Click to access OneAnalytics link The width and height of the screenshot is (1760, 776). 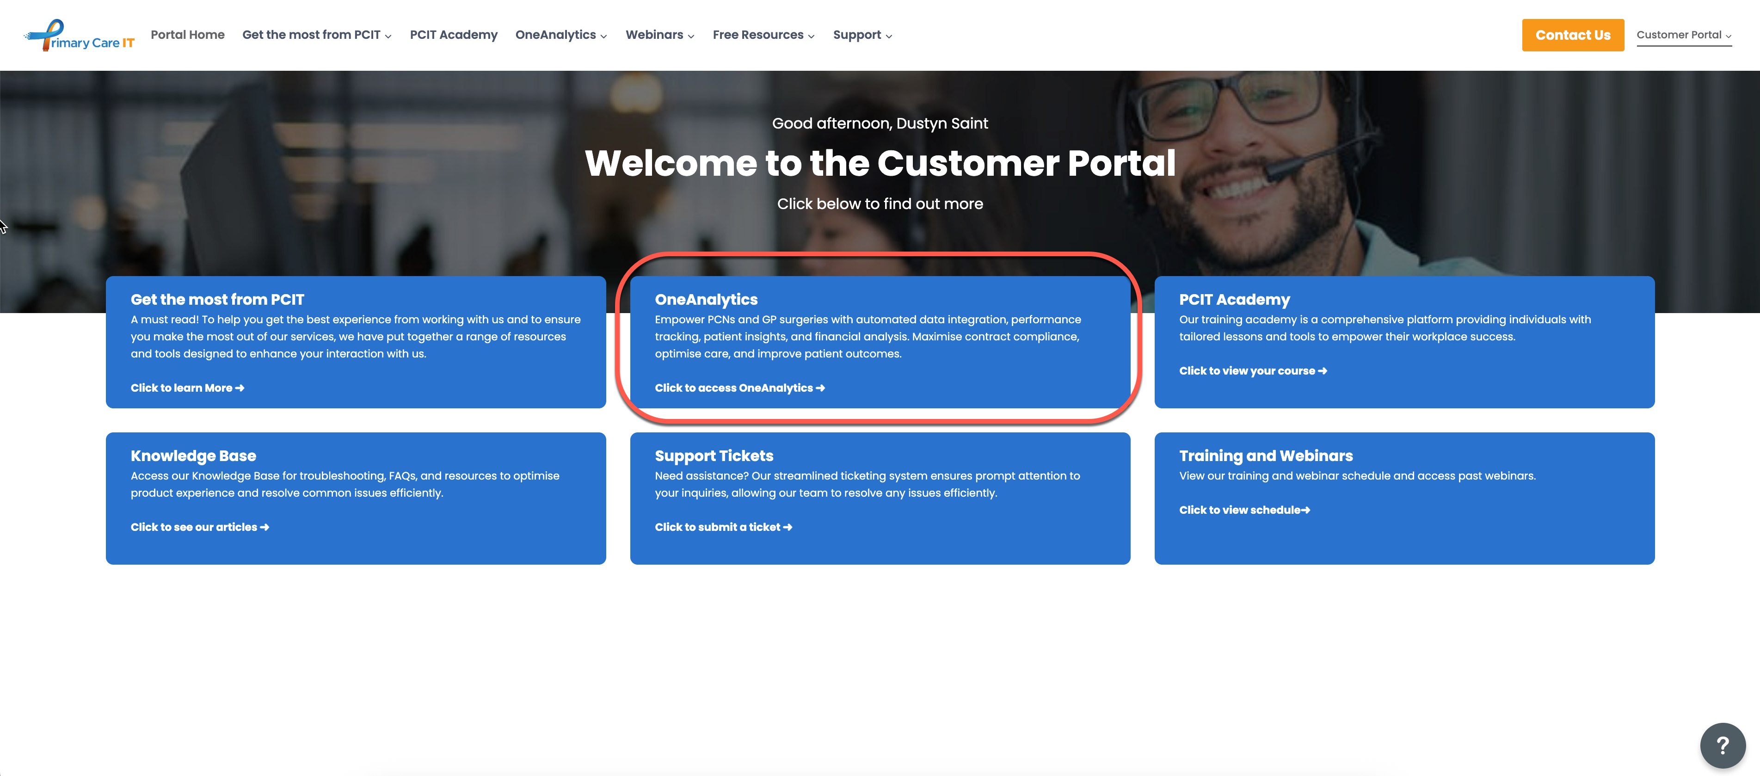pos(740,388)
